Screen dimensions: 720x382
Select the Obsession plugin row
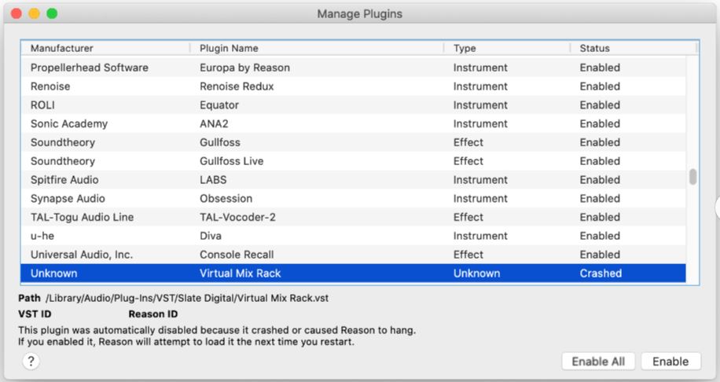[353, 198]
